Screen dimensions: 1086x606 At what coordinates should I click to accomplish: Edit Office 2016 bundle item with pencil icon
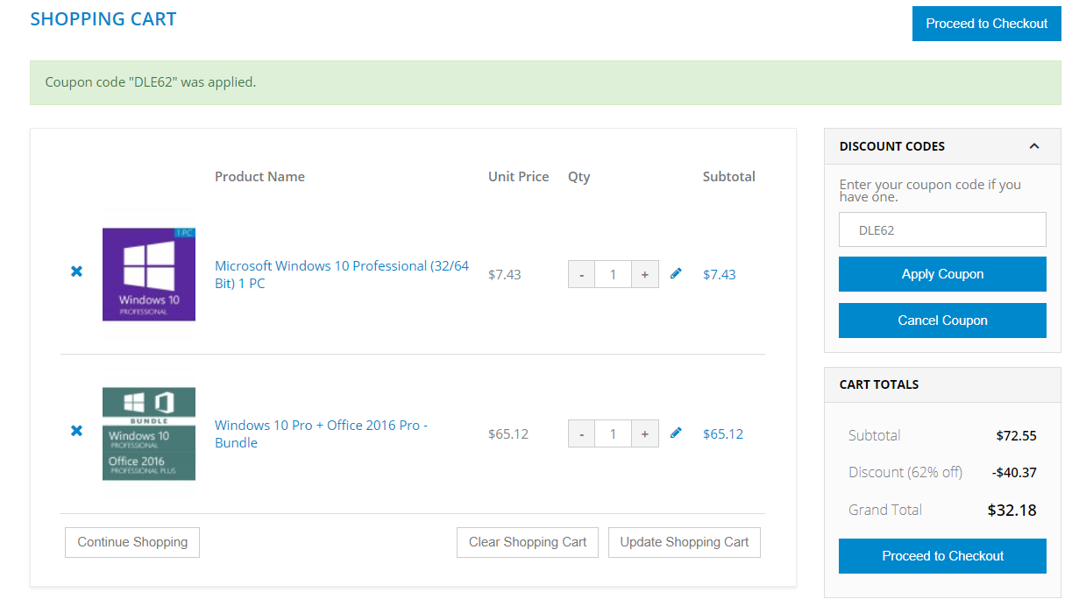click(x=676, y=433)
